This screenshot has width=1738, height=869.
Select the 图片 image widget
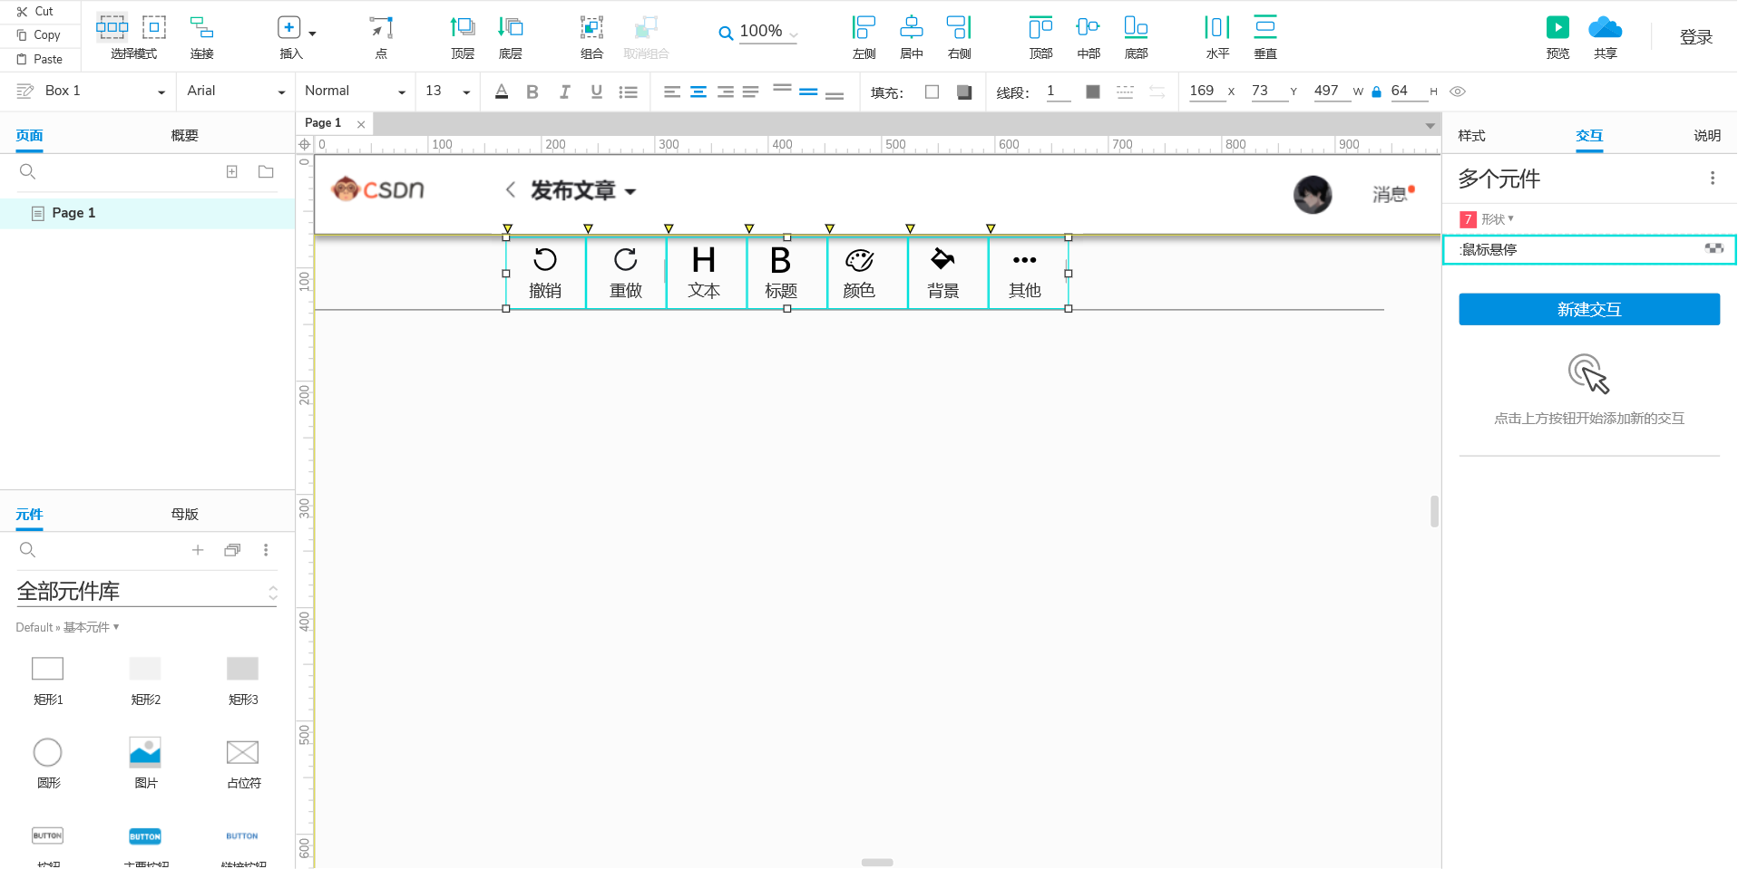145,763
